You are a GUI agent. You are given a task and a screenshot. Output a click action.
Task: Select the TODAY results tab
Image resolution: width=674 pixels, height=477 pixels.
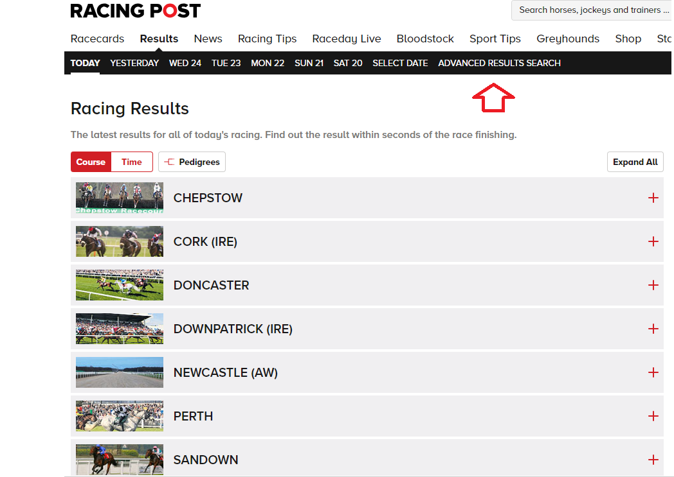(x=85, y=63)
